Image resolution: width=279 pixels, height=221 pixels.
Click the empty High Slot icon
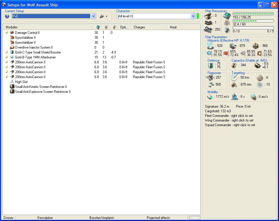coord(12,82)
